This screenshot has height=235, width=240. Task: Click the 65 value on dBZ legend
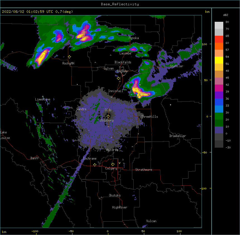[227, 36]
